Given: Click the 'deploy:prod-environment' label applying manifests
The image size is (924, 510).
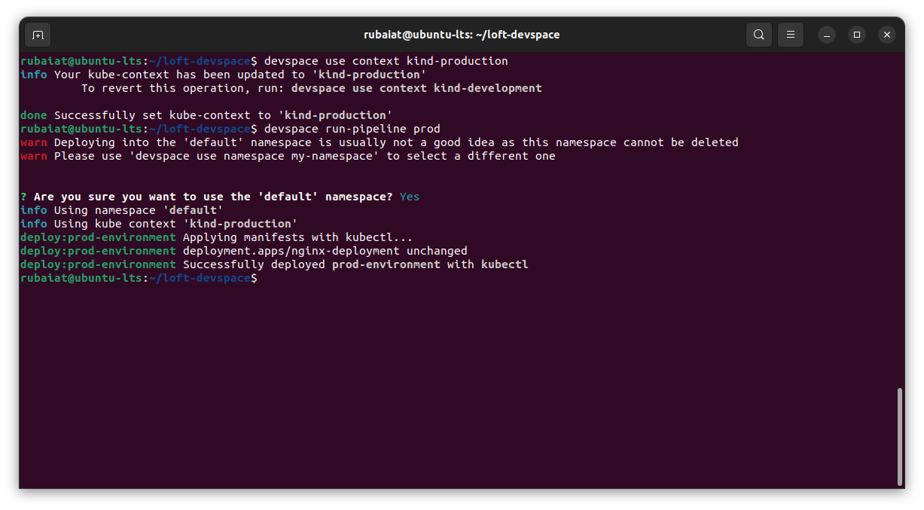Looking at the screenshot, I should coord(97,237).
